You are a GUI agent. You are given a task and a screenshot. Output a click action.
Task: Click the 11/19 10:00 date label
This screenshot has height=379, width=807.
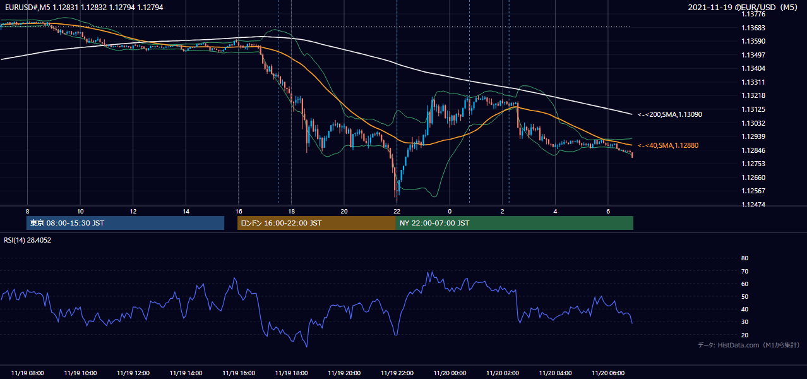coord(80,373)
